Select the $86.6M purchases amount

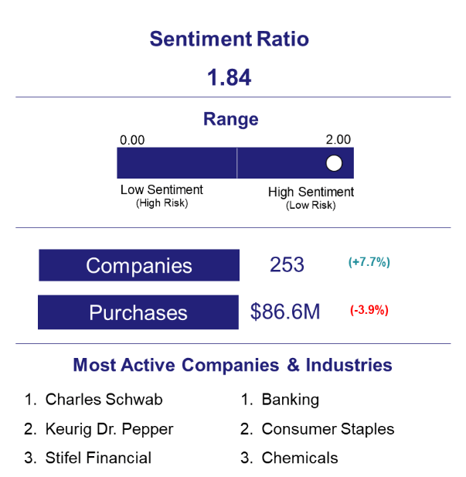coord(285,312)
